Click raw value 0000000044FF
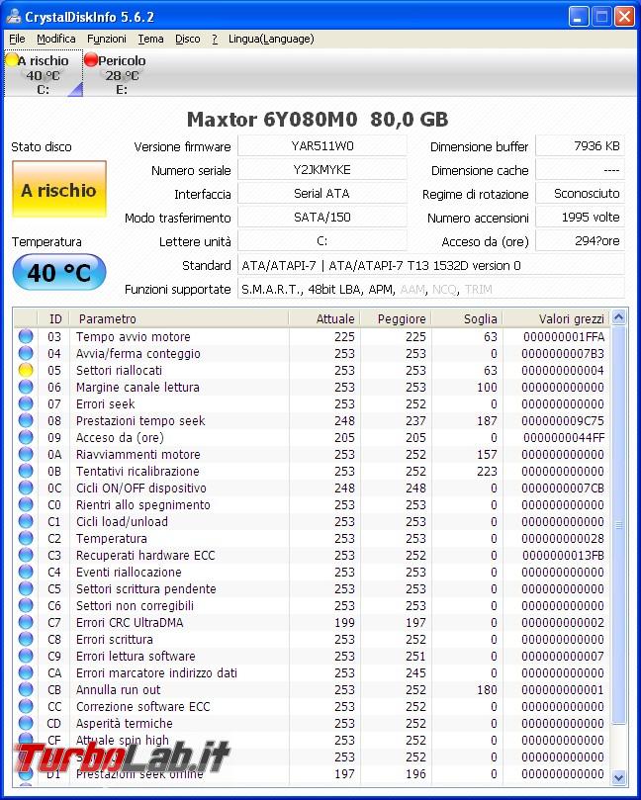Screen dimensions: 641x800 click(564, 438)
